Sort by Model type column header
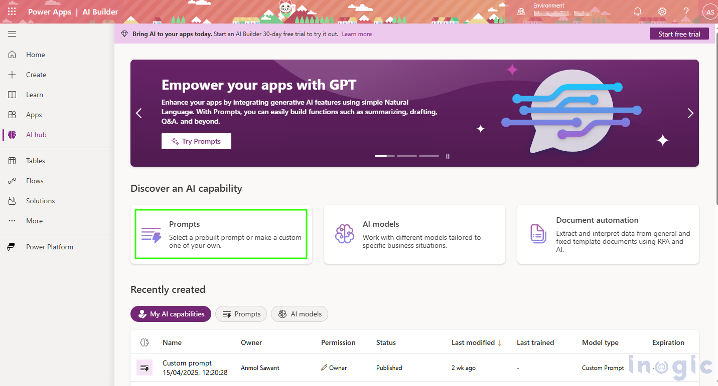This screenshot has width=718, height=386. (x=600, y=342)
